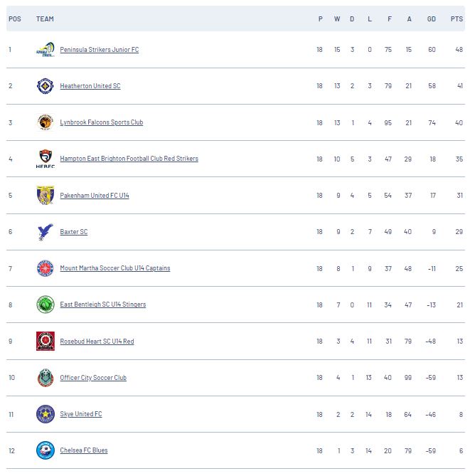Click the Peninsula Strikers Junior FC logo
475x476 pixels.
[46, 50]
